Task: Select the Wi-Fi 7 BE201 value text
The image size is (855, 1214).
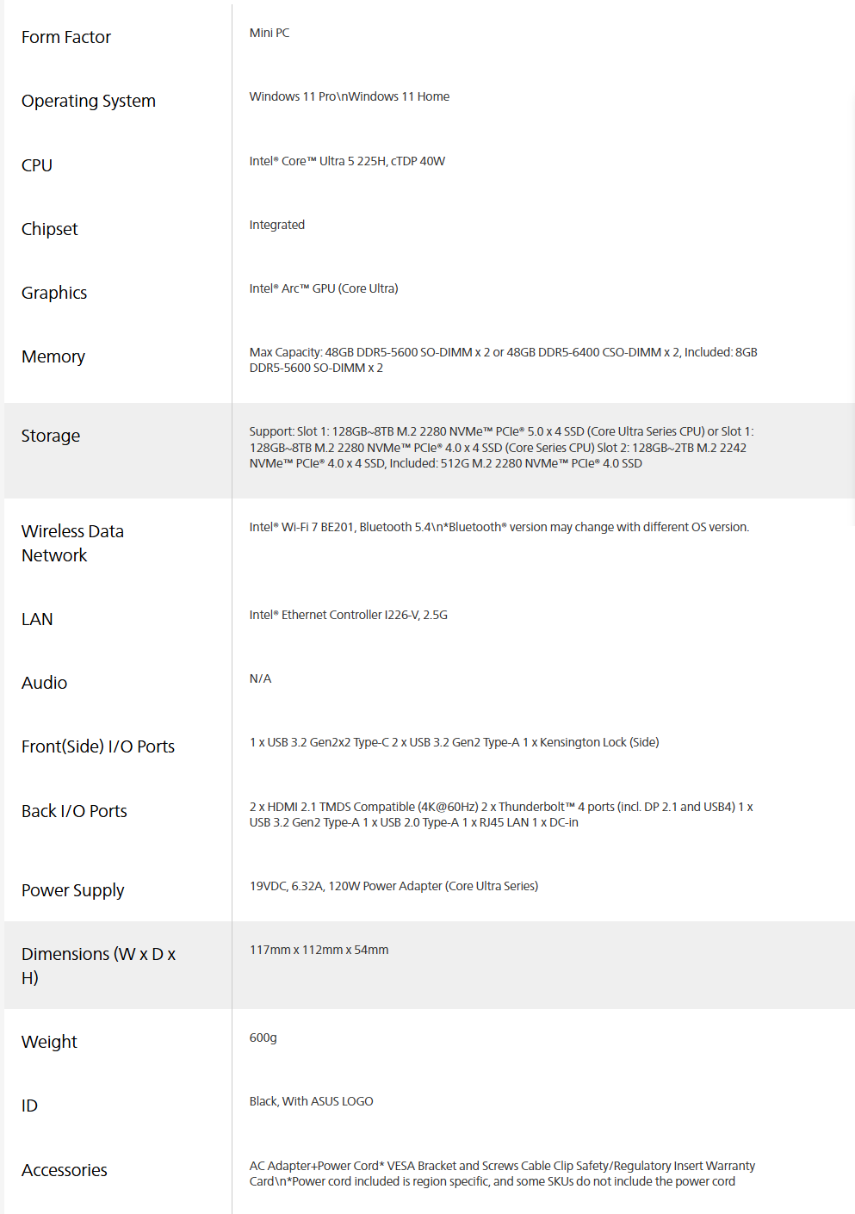Action: coord(499,527)
